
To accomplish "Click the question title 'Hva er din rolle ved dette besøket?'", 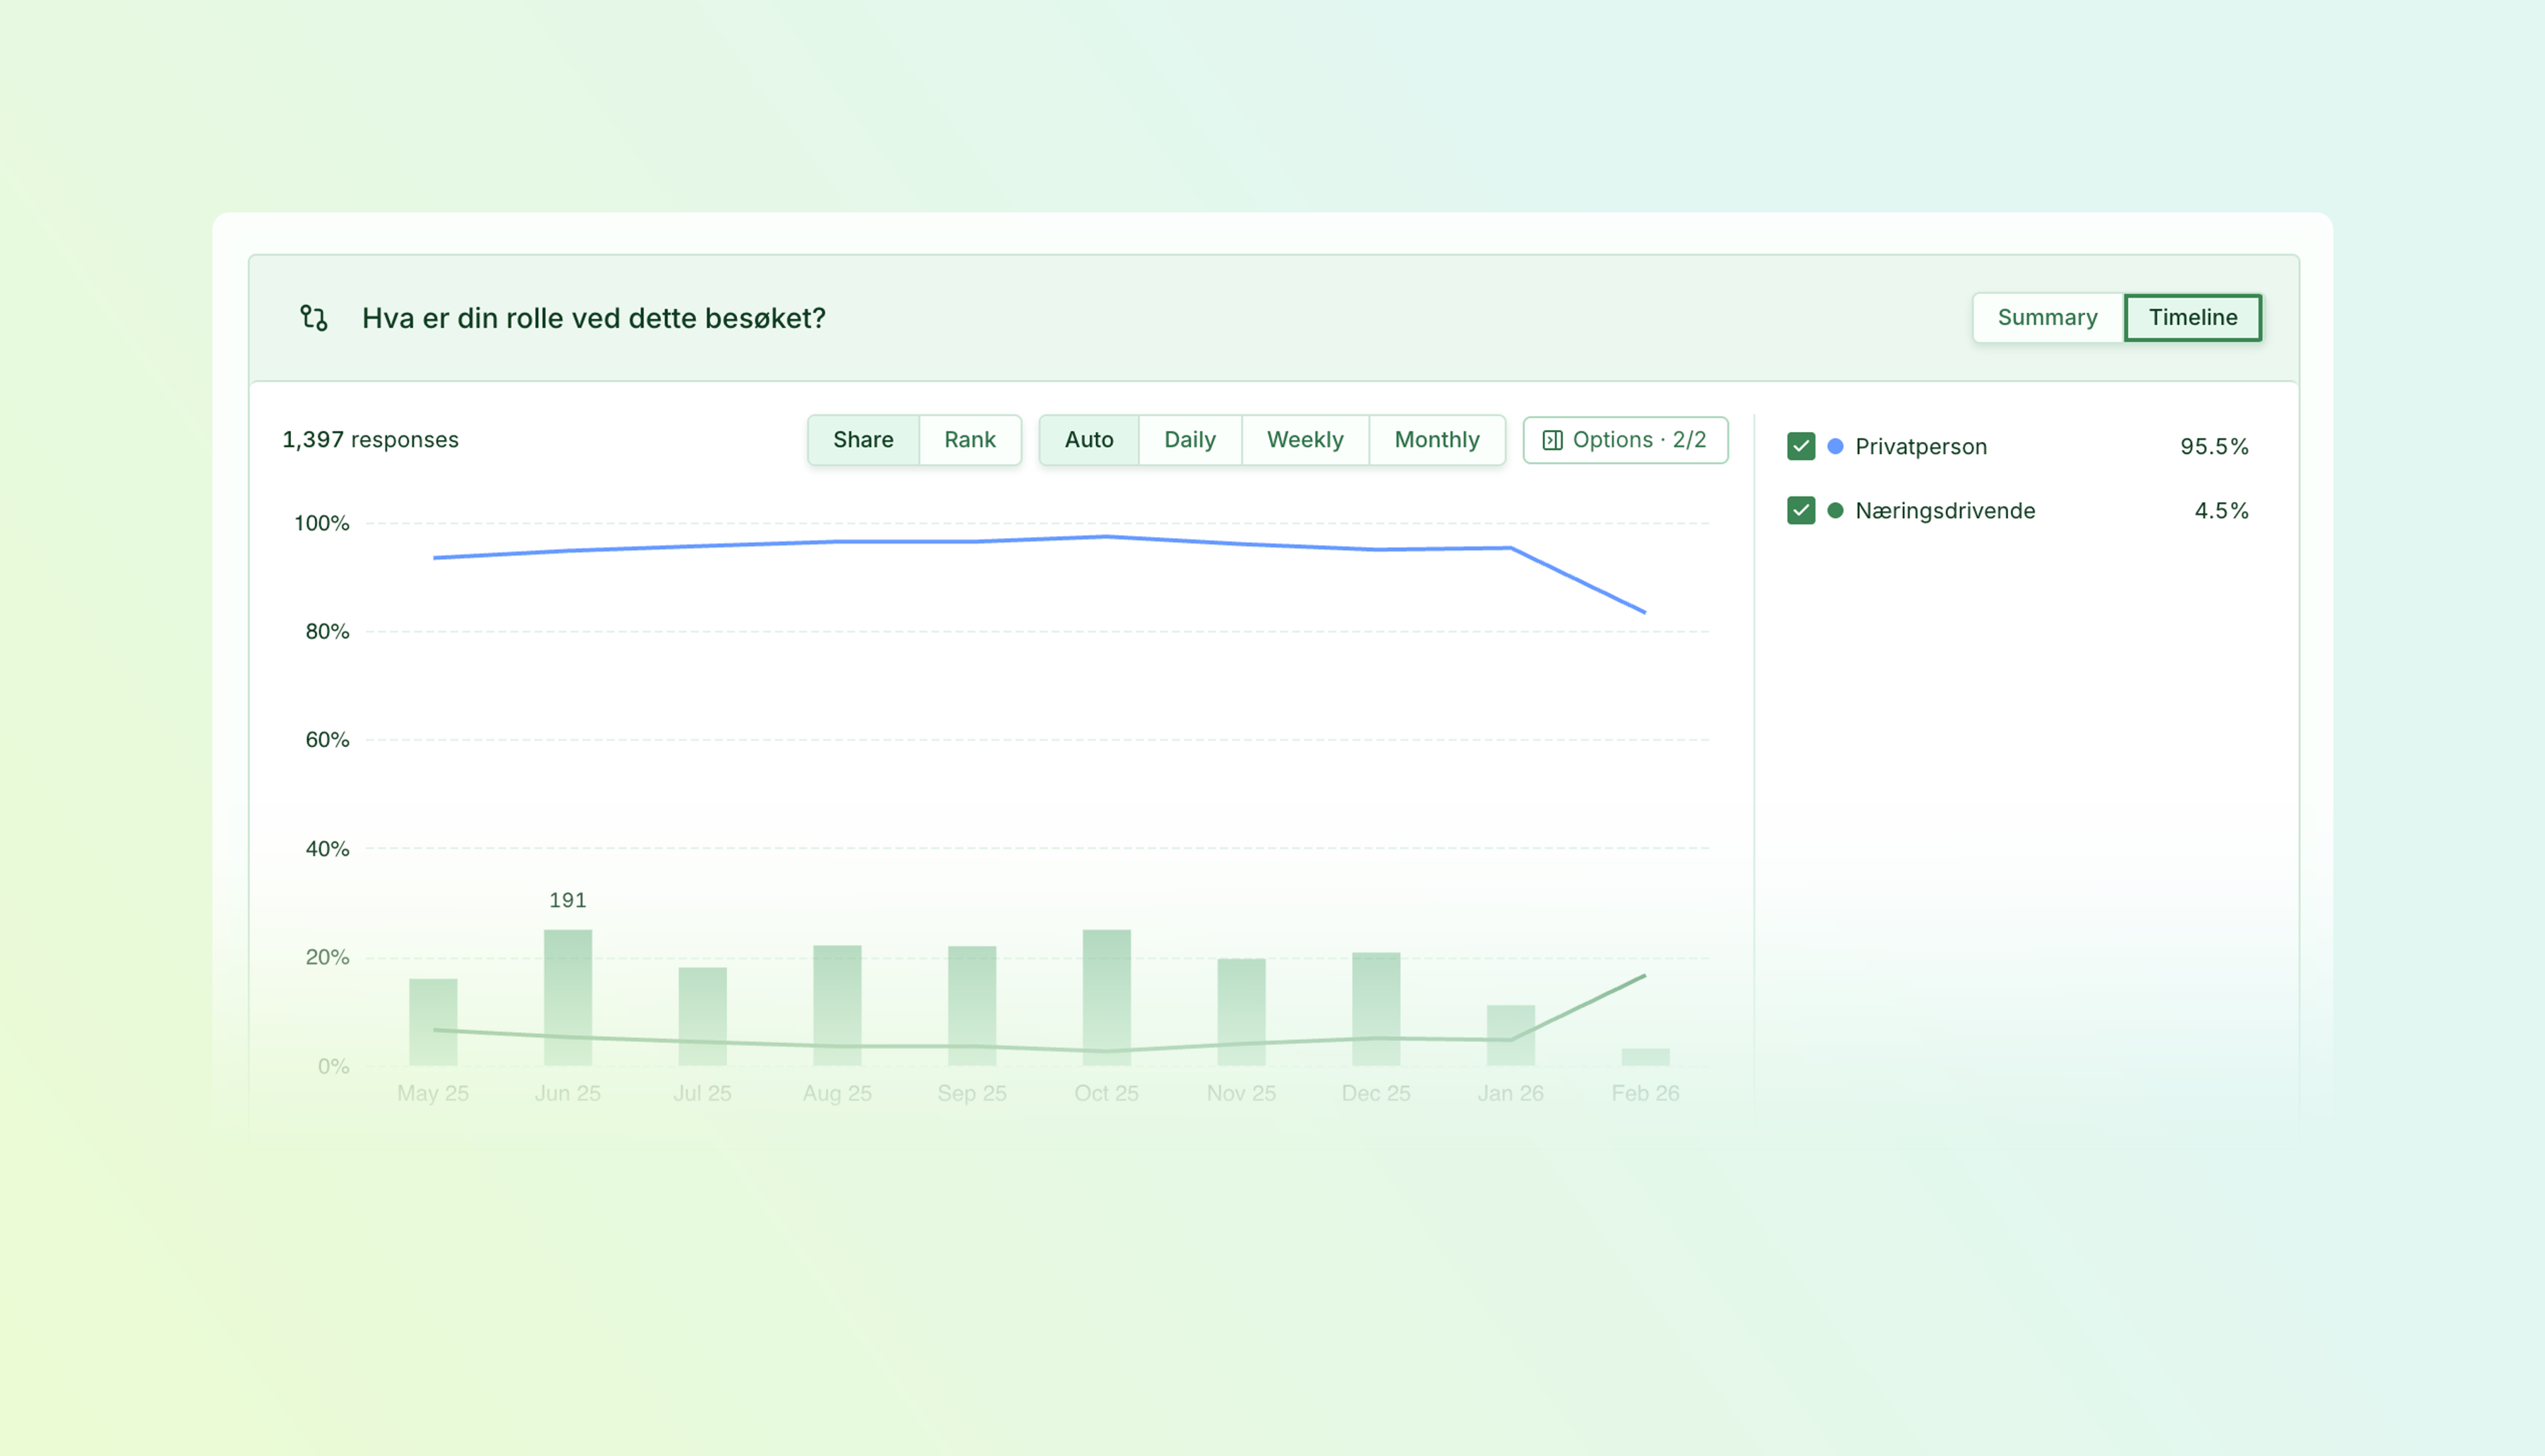I will click(593, 318).
